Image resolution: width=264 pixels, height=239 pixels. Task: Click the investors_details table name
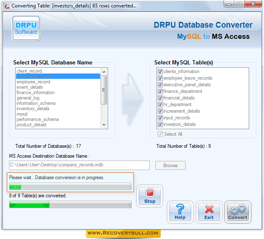179,124
